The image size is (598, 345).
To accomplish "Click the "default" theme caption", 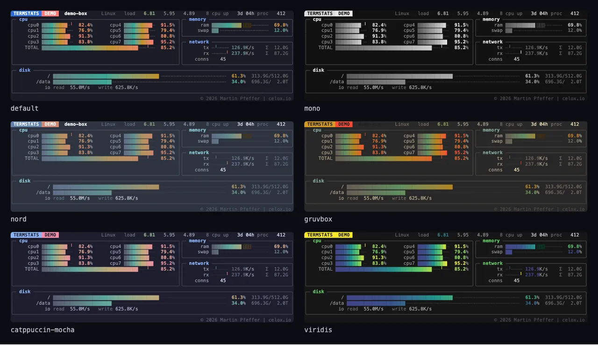I will 24,108.
